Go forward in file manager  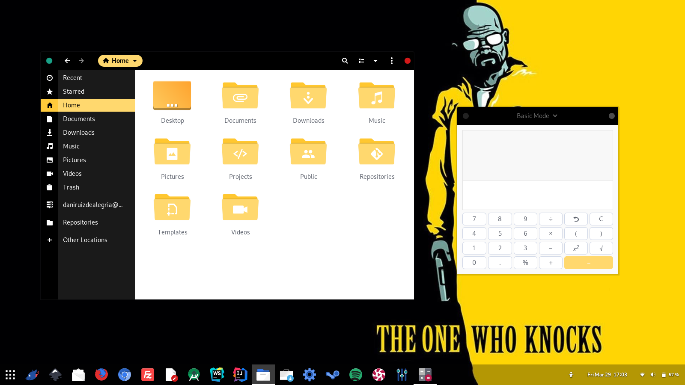coord(81,61)
